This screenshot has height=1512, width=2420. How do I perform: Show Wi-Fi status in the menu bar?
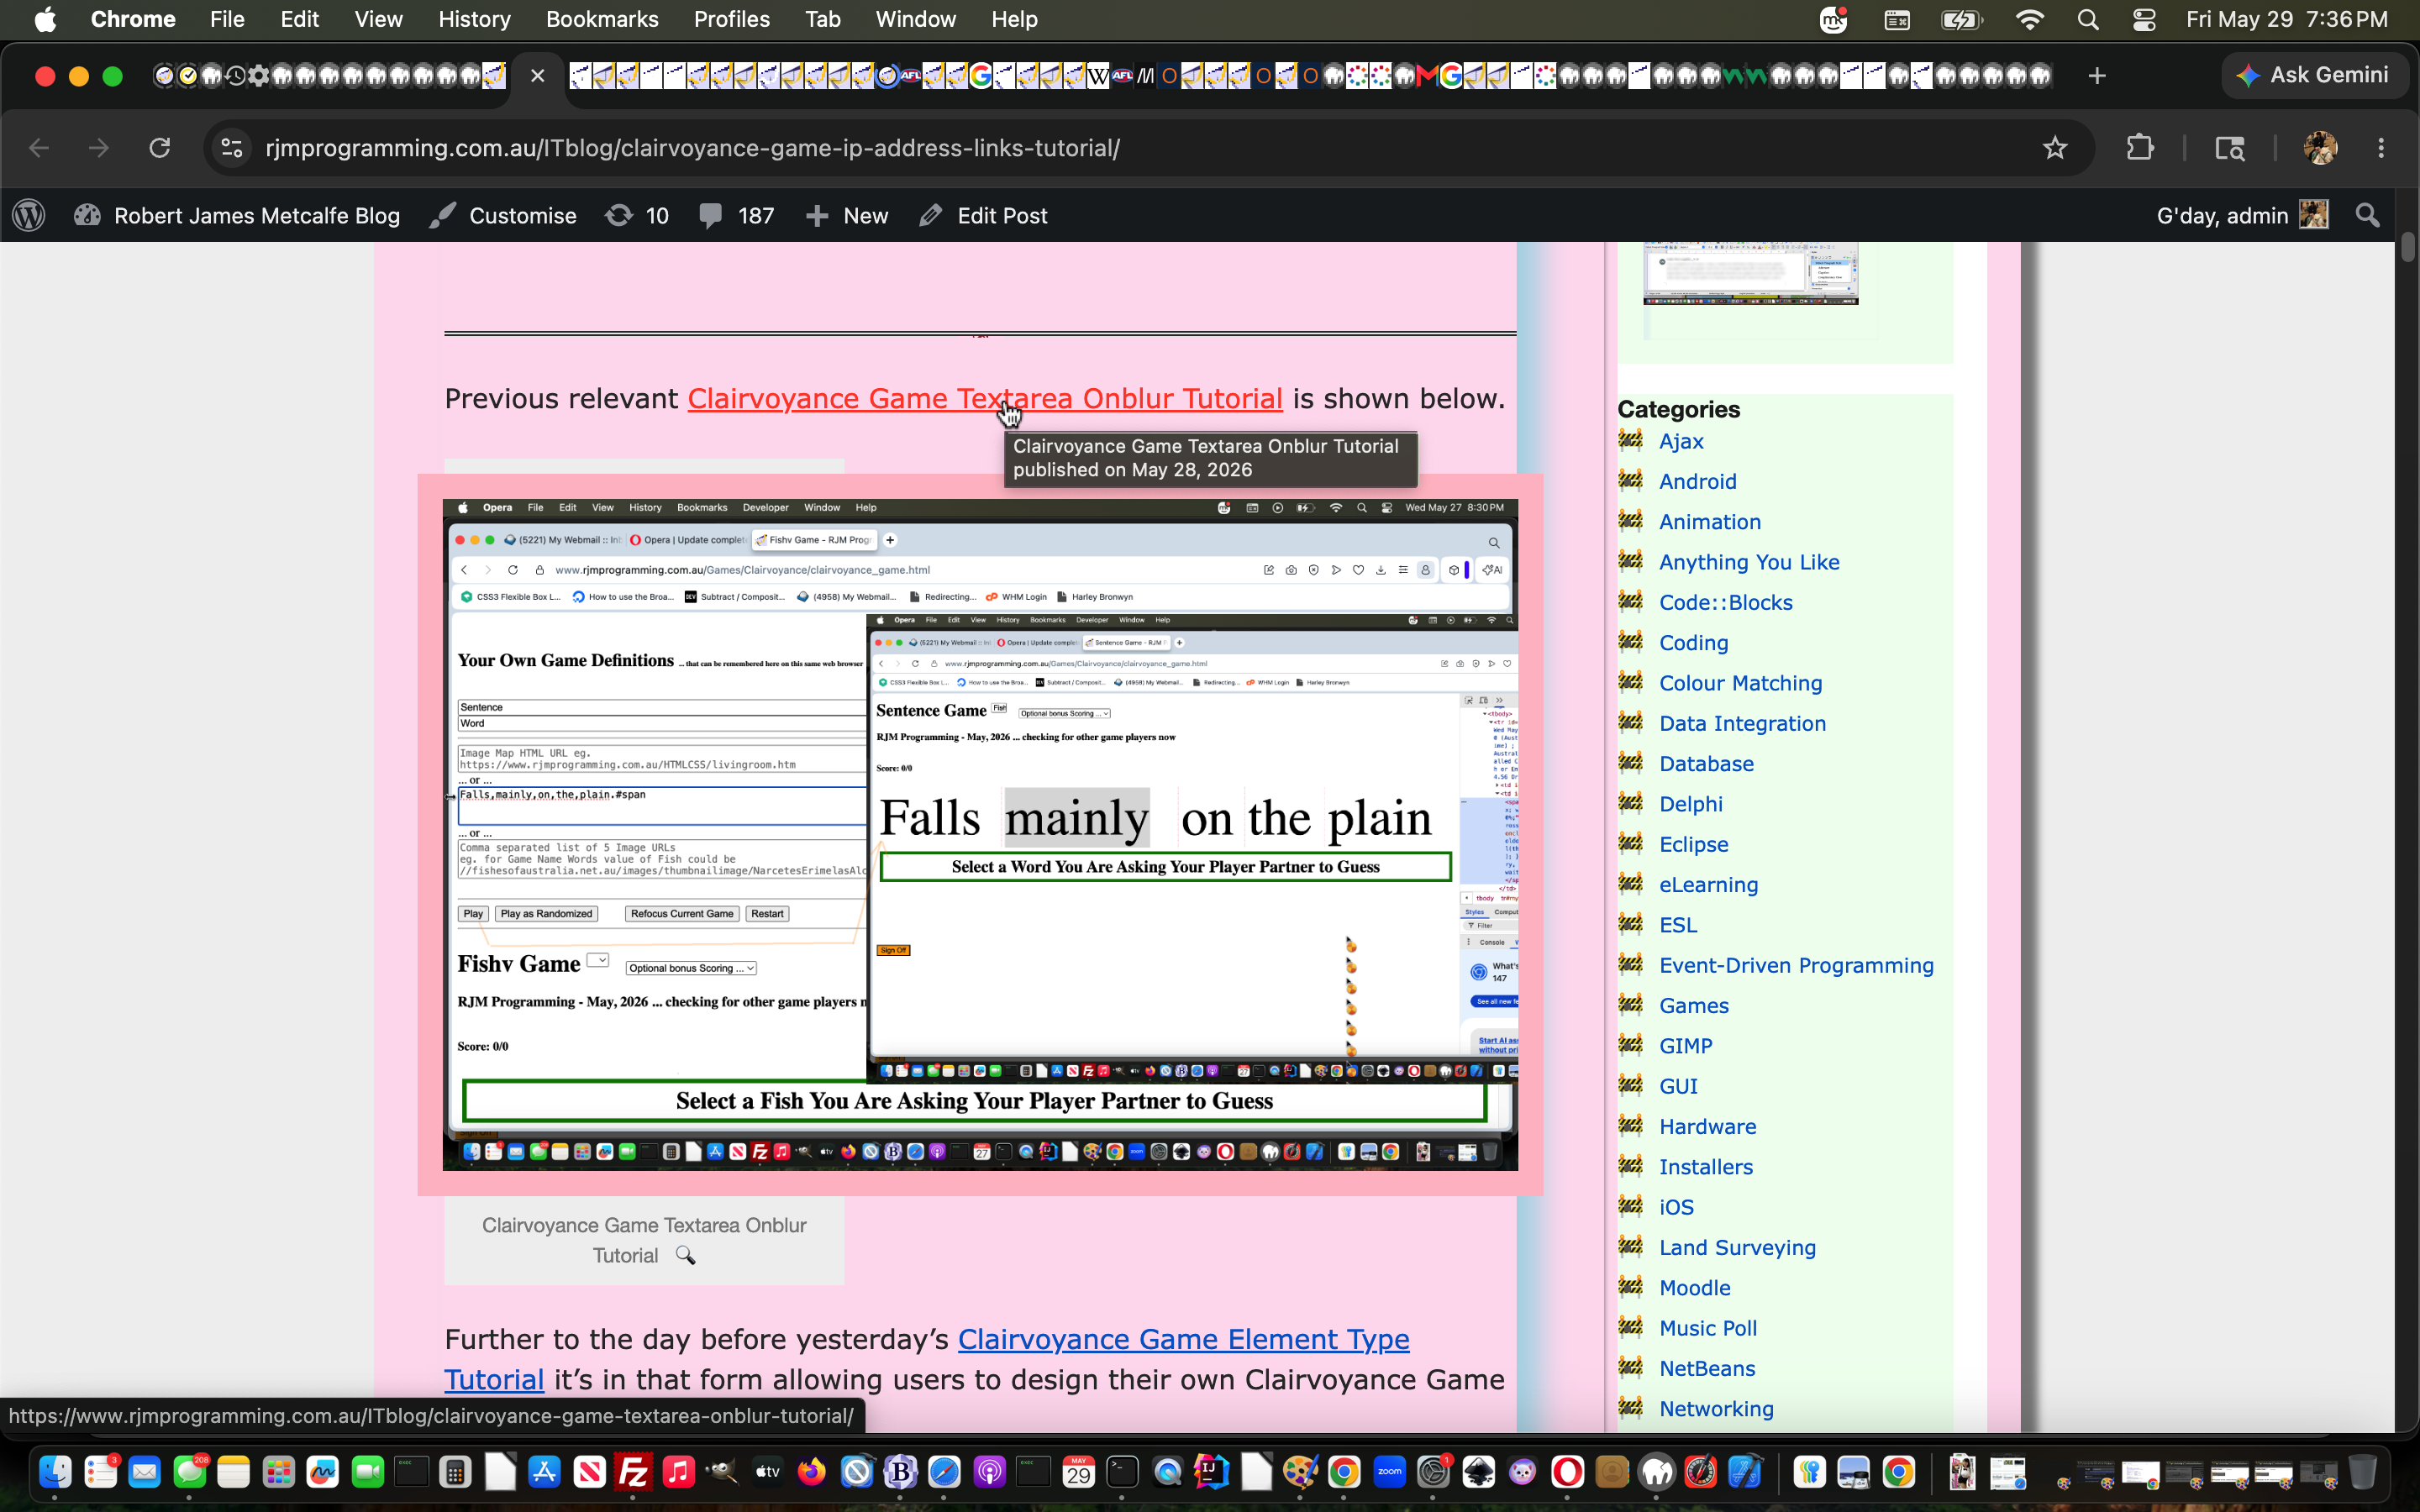[2029, 19]
